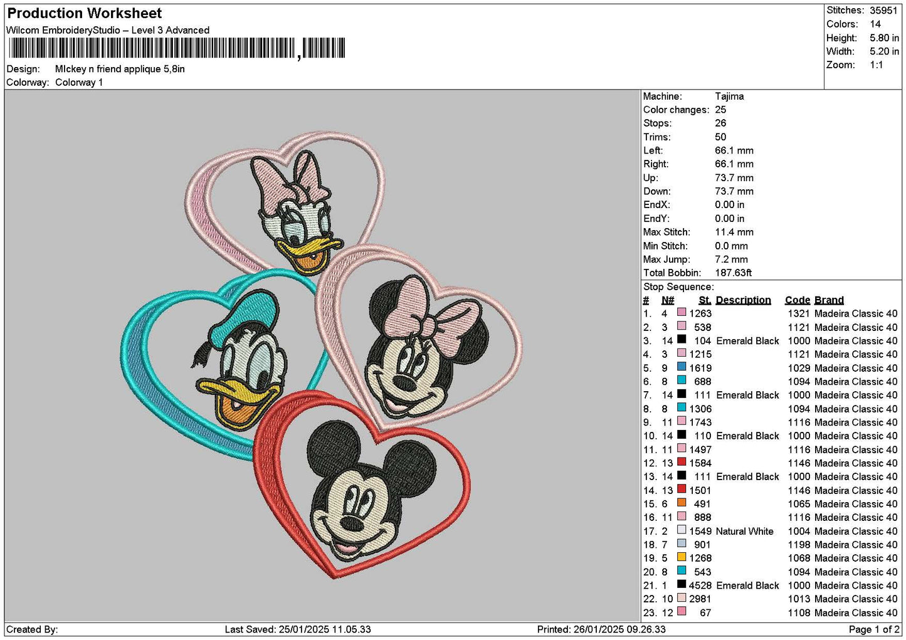Click code 1013 in row 22
Image resolution: width=906 pixels, height=640 pixels.
coord(799,599)
